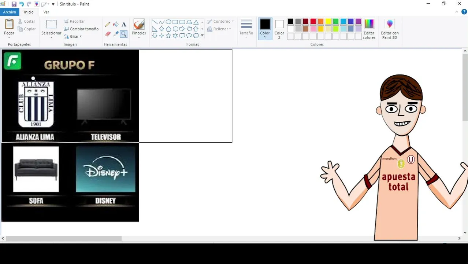Click the Recortar crop button
This screenshot has height=264, width=468.
coord(74,21)
